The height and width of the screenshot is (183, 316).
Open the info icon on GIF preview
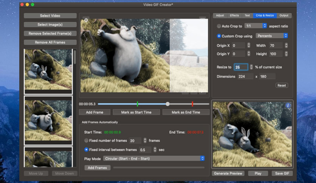tap(288, 105)
